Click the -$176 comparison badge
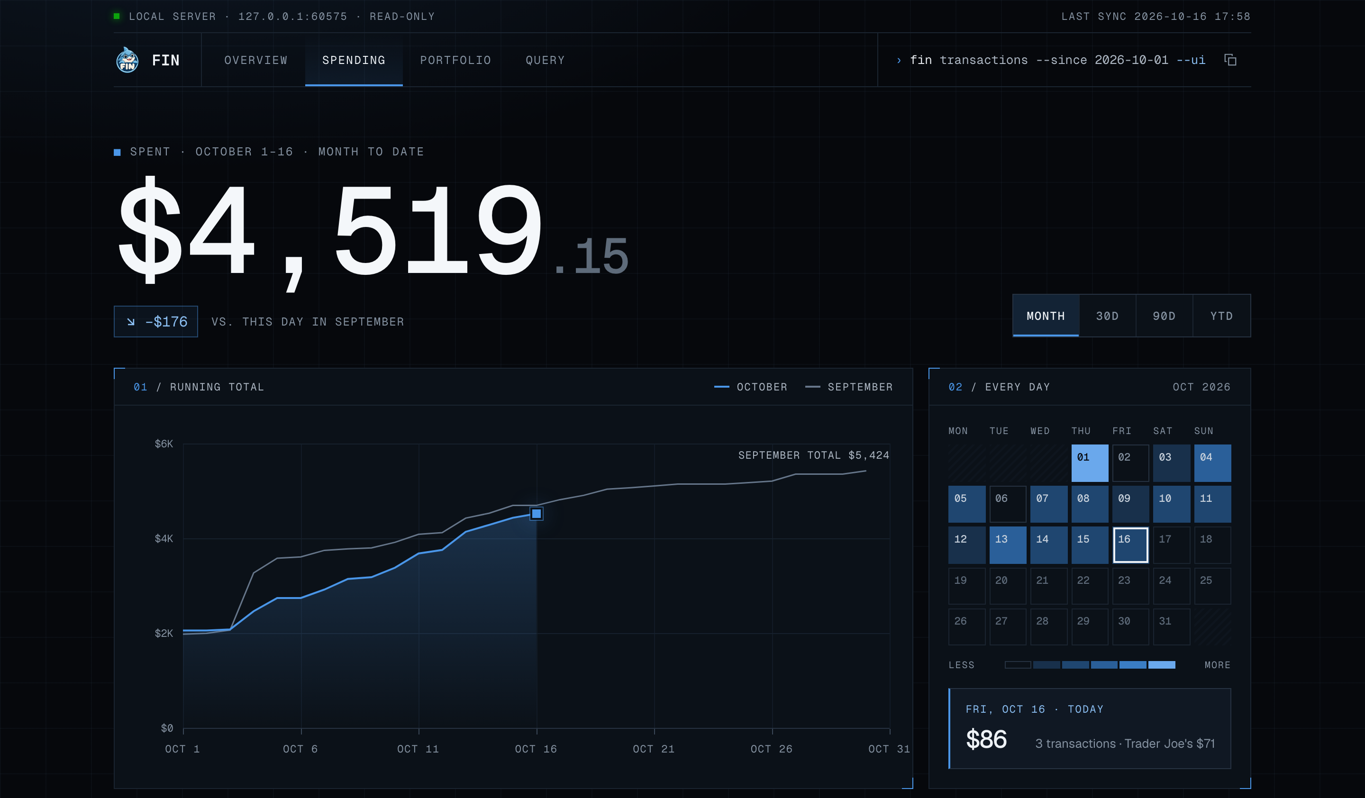 (156, 322)
